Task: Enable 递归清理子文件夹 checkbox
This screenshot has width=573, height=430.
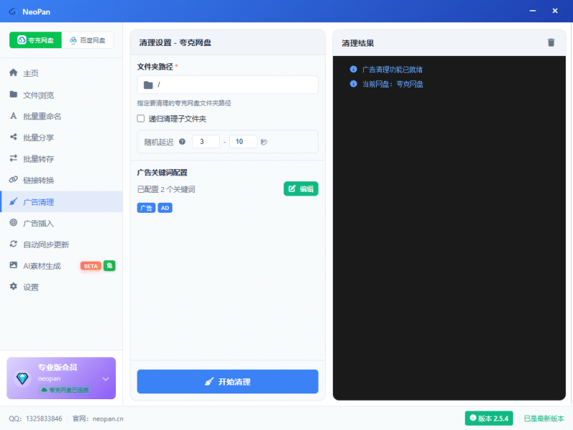Action: (141, 118)
